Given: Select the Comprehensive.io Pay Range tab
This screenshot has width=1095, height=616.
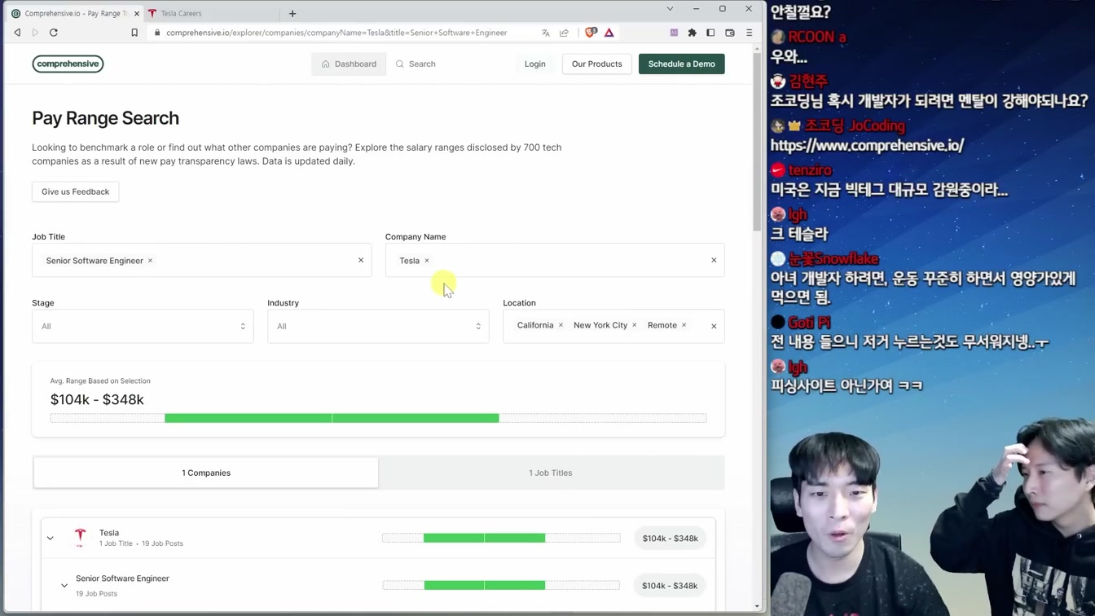Looking at the screenshot, I should click(x=75, y=13).
